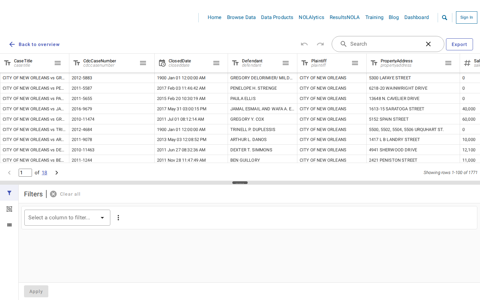480x300 pixels.
Task: Open Data Products in navigation
Action: [x=277, y=17]
